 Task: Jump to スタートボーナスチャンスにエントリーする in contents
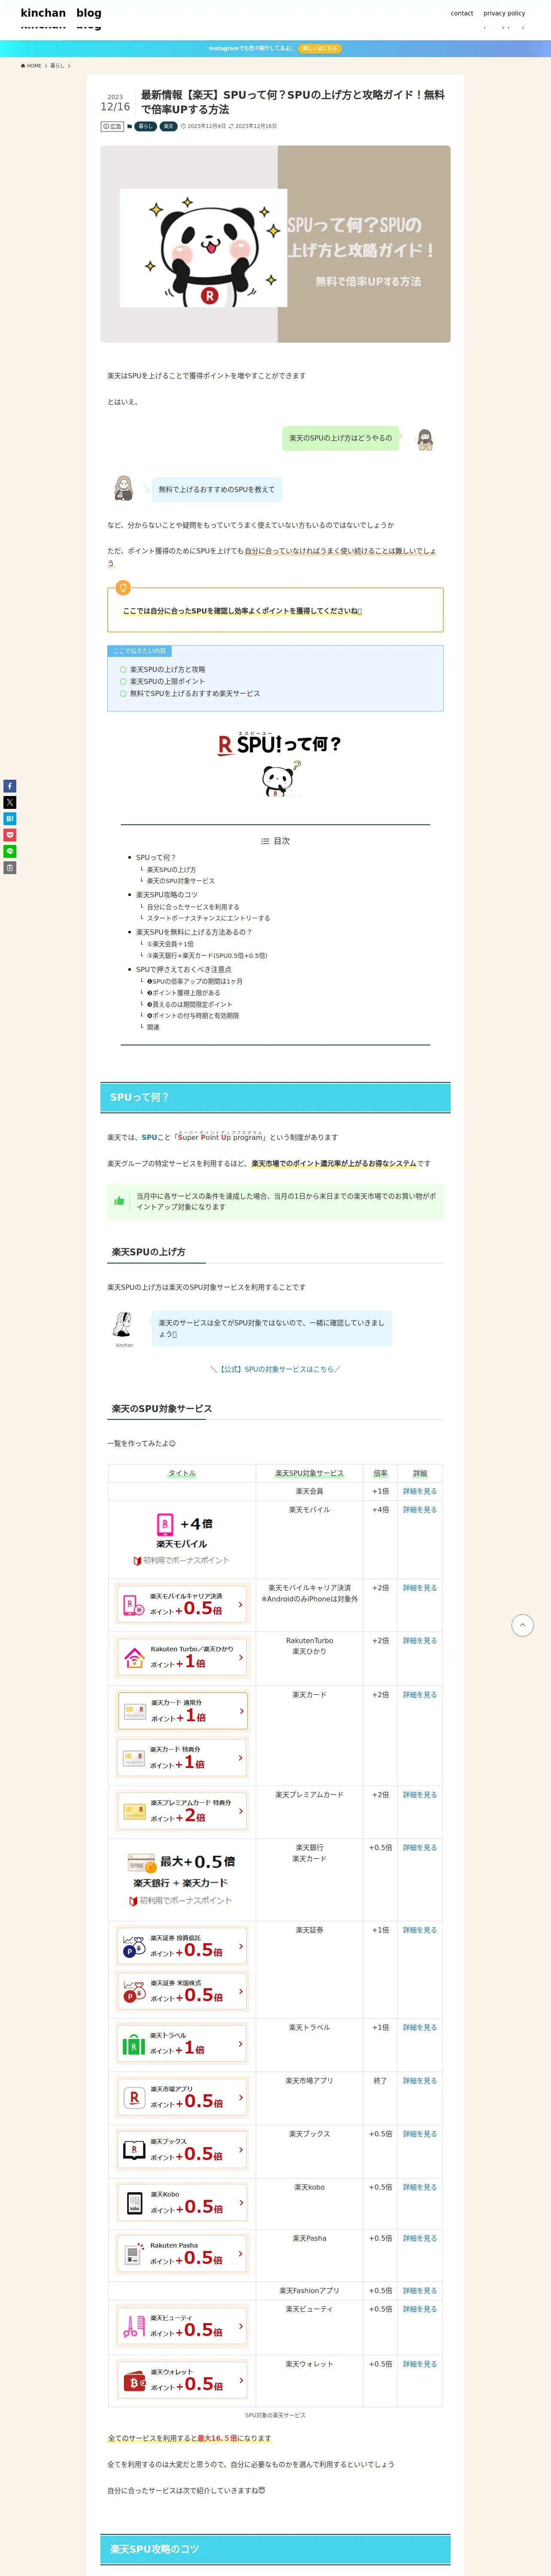pos(208,918)
